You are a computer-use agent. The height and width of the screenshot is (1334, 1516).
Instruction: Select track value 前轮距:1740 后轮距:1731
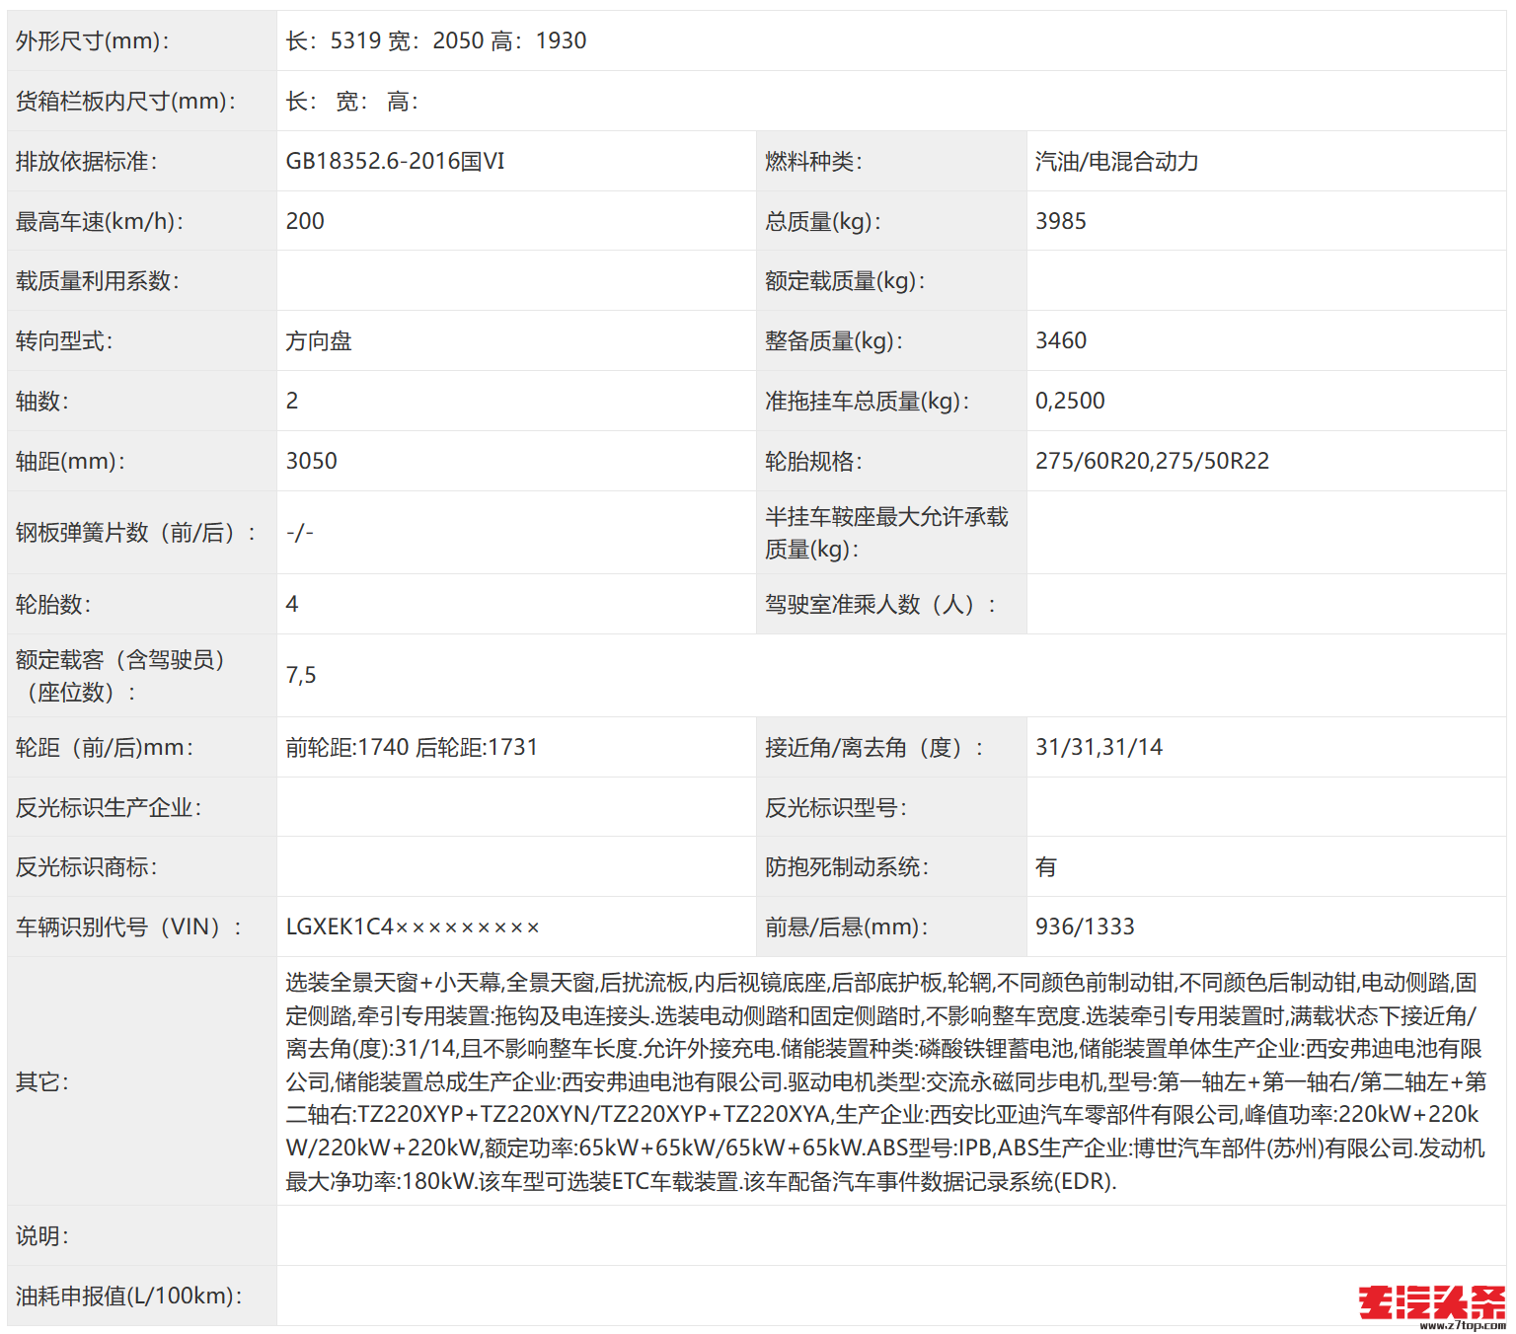point(412,747)
